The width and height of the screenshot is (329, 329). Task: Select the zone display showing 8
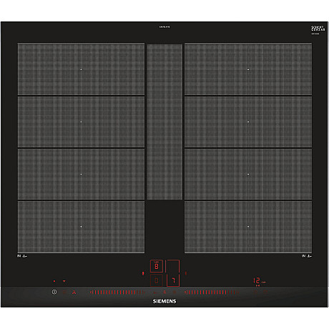tap(157, 266)
